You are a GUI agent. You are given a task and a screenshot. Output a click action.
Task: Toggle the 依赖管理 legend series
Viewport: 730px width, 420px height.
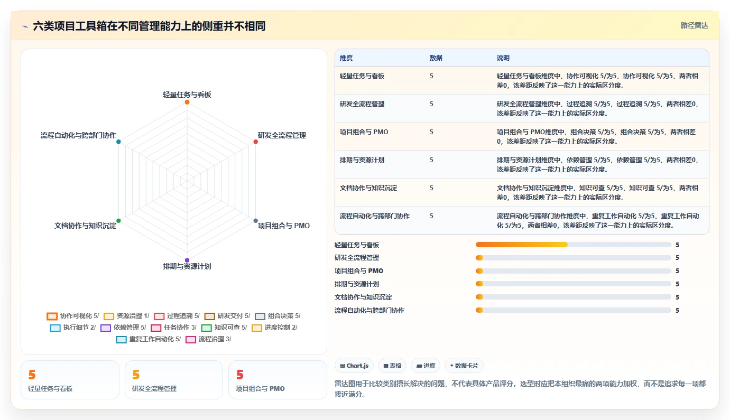tap(123, 328)
